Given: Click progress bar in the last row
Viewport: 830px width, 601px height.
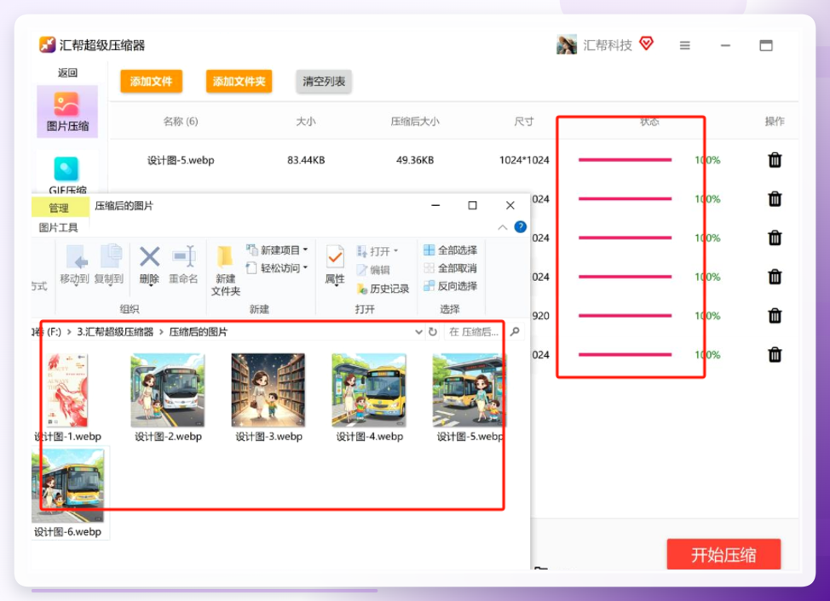Looking at the screenshot, I should (x=625, y=354).
